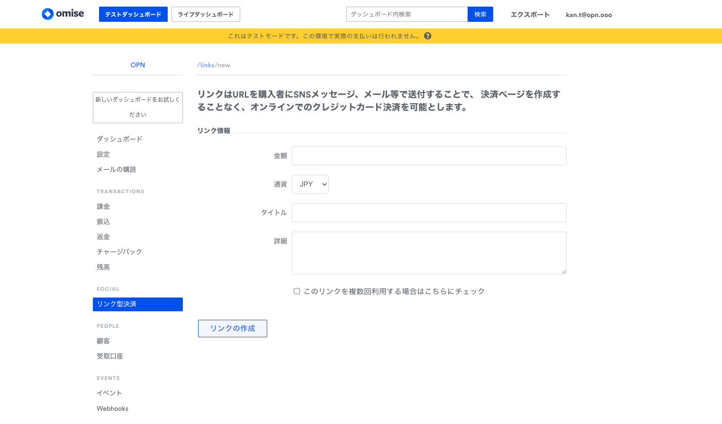Click the 詳細 description text area
Image resolution: width=722 pixels, height=424 pixels.
[429, 253]
